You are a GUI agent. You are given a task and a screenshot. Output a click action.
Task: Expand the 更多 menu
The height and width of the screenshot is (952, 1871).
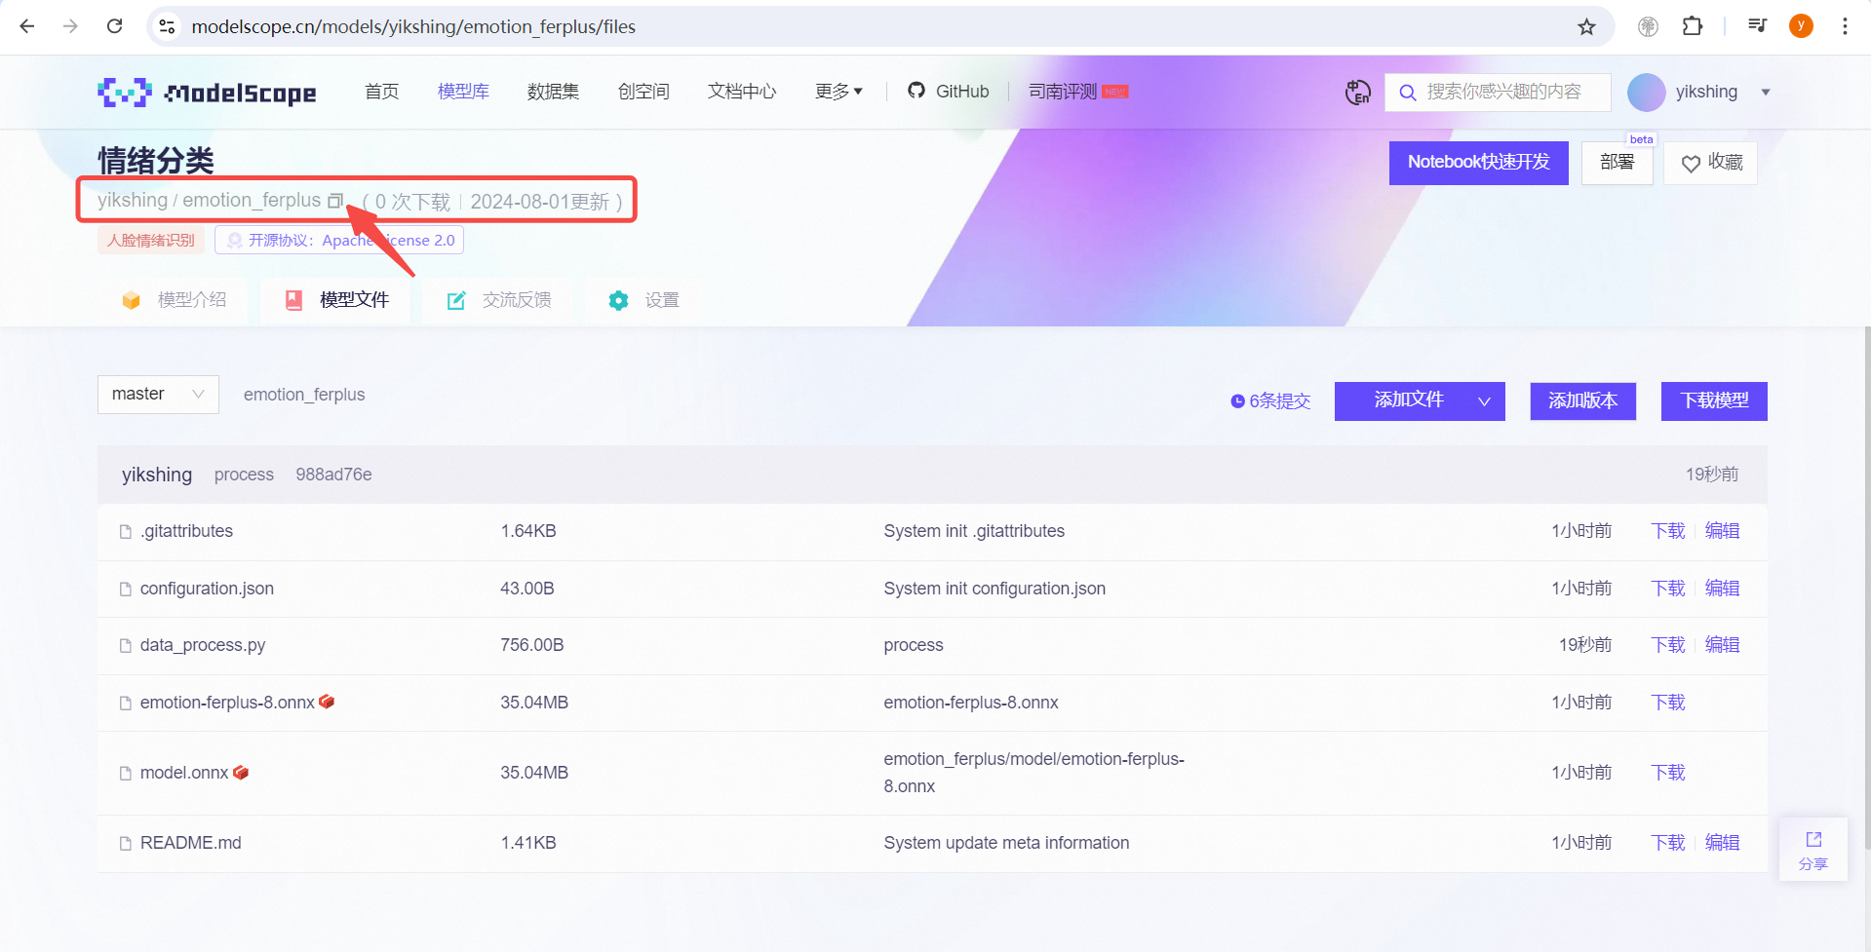838,92
